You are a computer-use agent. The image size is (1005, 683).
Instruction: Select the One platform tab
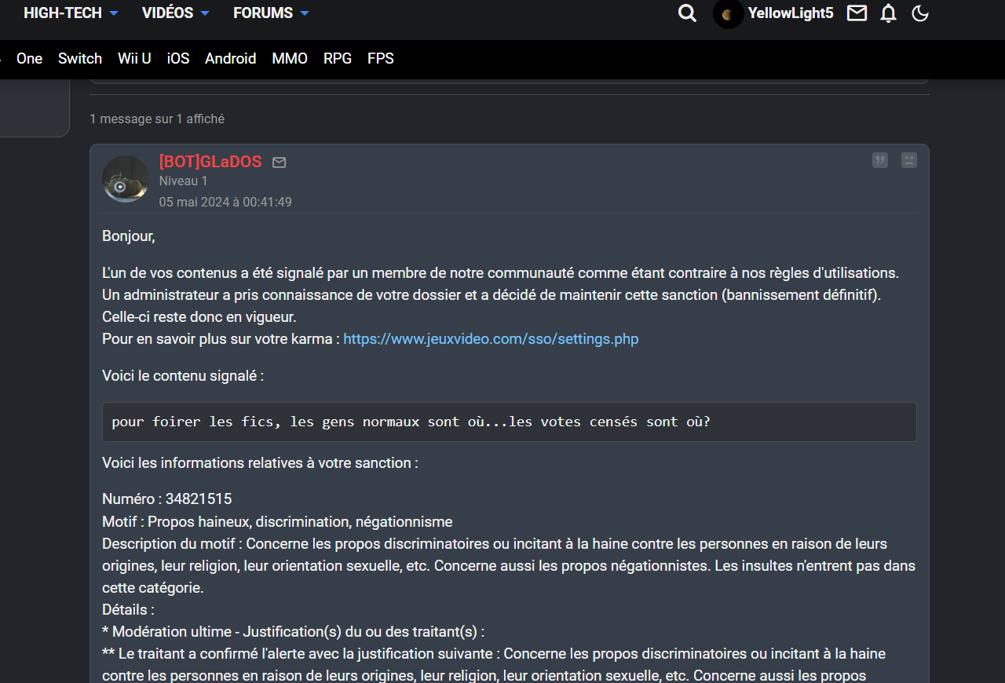(x=29, y=59)
